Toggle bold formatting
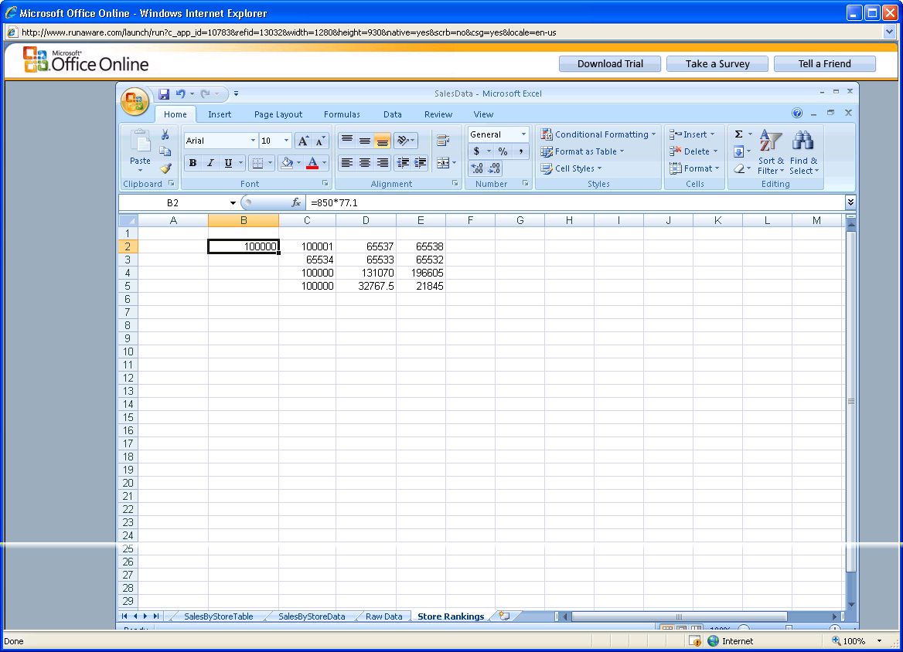Viewport: 903px width, 652px height. point(193,163)
